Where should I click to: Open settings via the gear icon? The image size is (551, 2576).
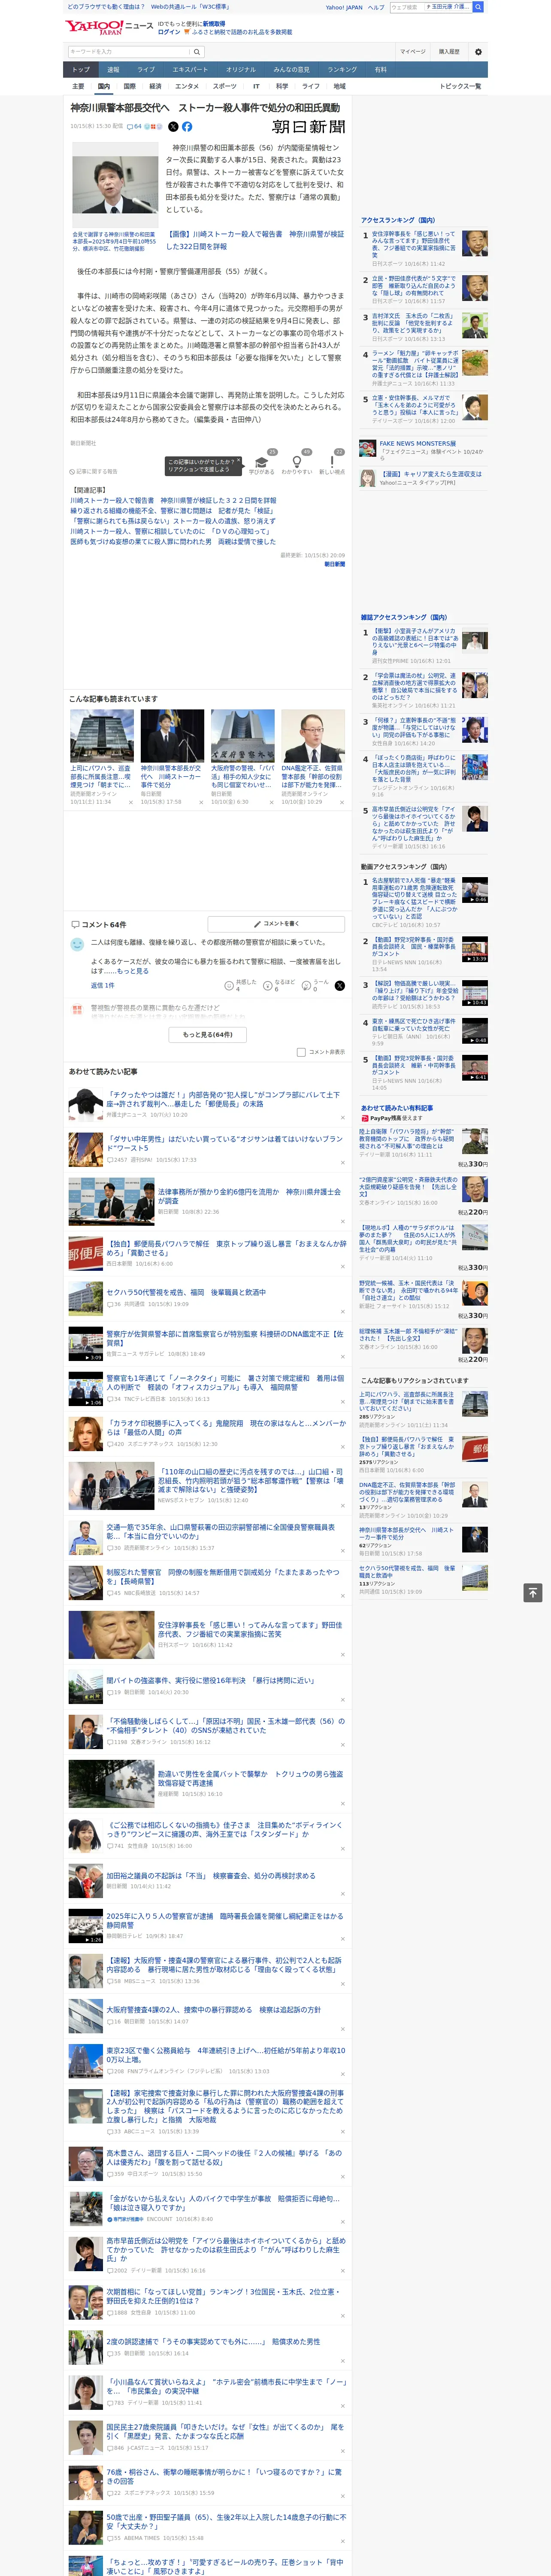(x=478, y=52)
